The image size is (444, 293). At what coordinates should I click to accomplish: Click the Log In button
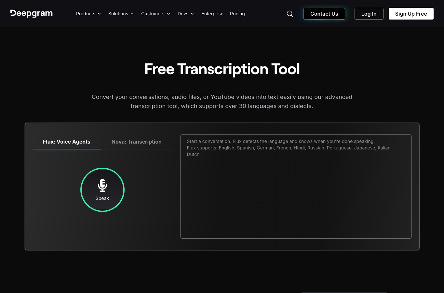point(369,14)
